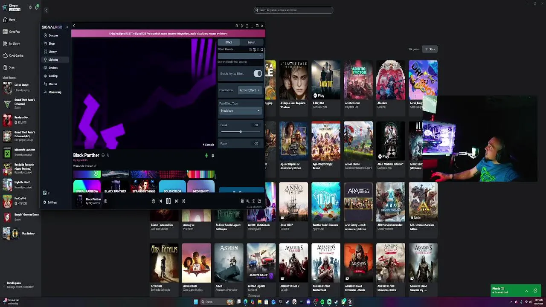This screenshot has width=546, height=307.
Task: Copy link icon next to Black Panther title
Action: click(x=108, y=155)
